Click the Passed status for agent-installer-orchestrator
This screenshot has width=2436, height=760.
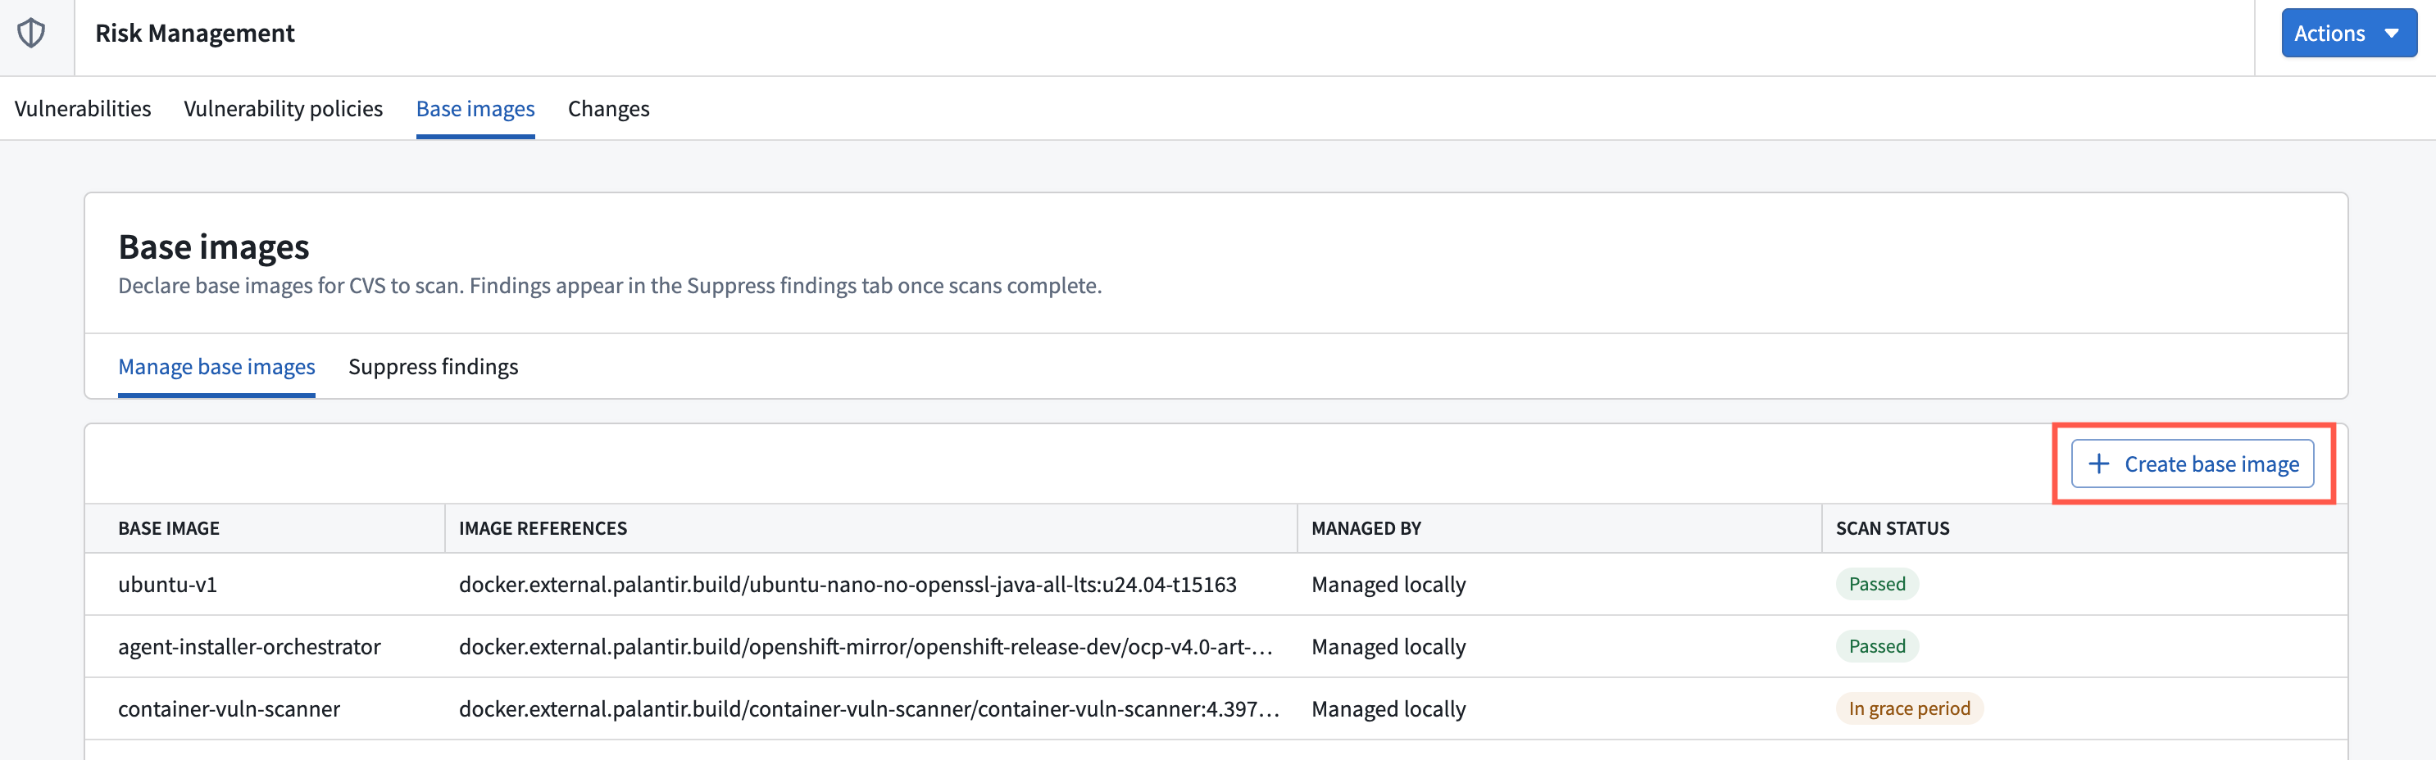click(1877, 646)
